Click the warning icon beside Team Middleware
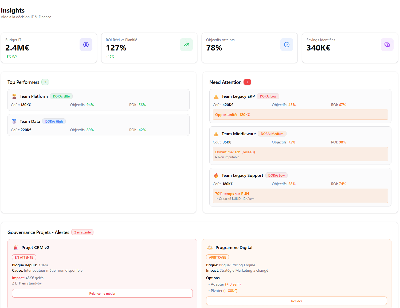 coord(216,134)
